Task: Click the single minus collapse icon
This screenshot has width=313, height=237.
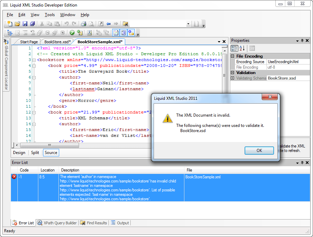Action: tap(48, 33)
